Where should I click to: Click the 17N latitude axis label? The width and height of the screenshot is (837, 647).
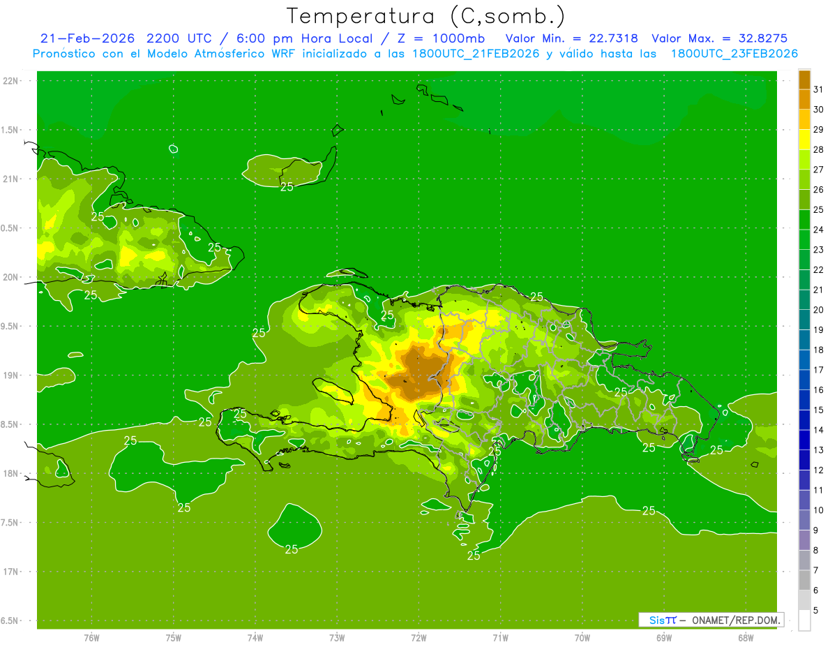pos(12,572)
